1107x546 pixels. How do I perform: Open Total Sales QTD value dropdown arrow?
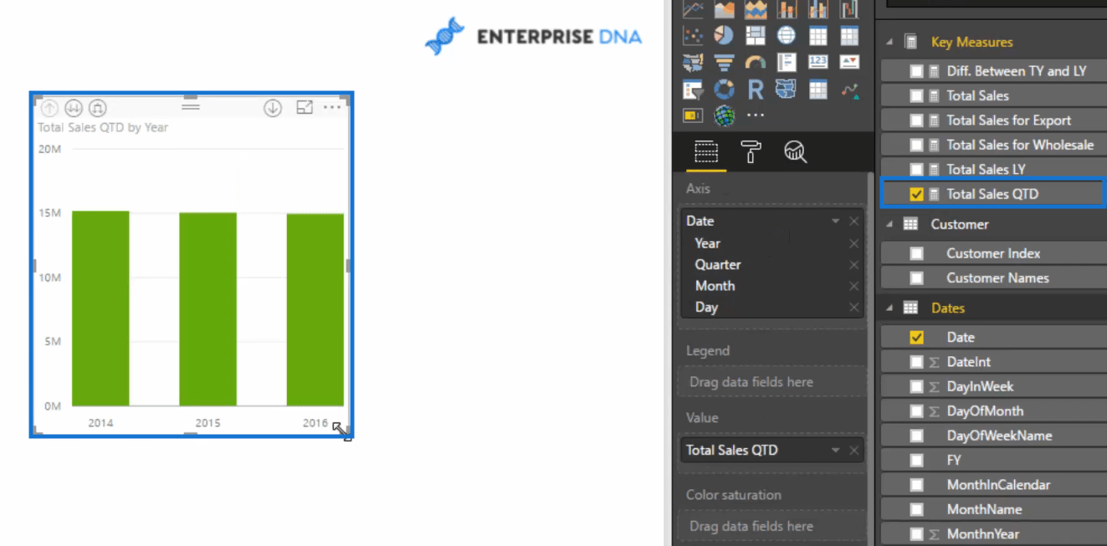coord(835,451)
